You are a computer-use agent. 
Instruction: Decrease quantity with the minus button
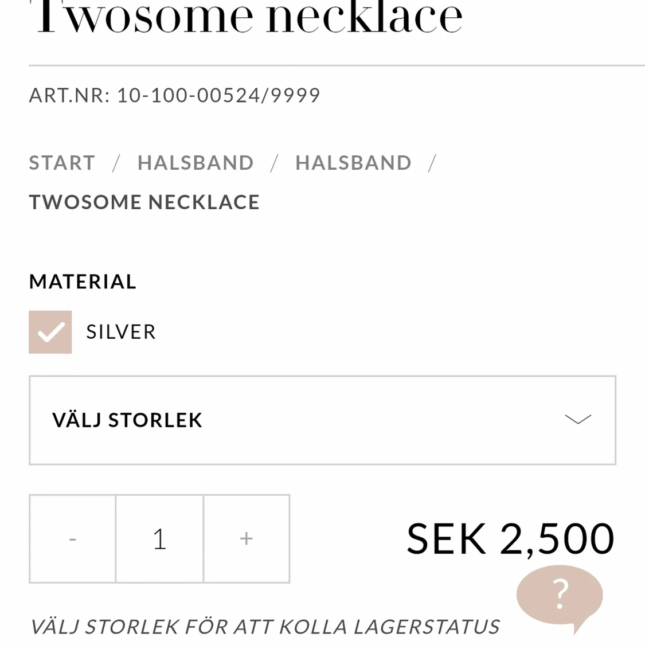[x=72, y=538]
